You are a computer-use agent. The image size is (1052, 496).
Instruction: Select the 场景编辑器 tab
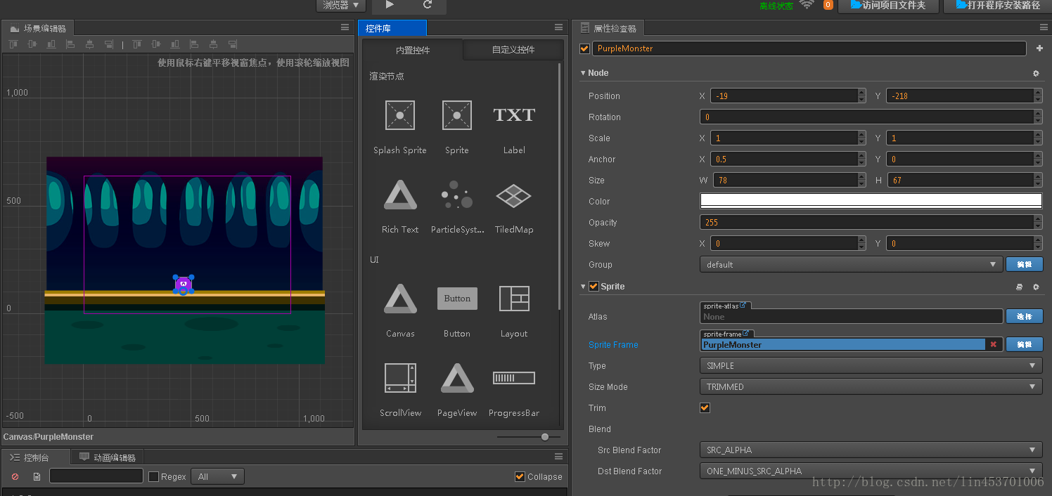tap(39, 28)
